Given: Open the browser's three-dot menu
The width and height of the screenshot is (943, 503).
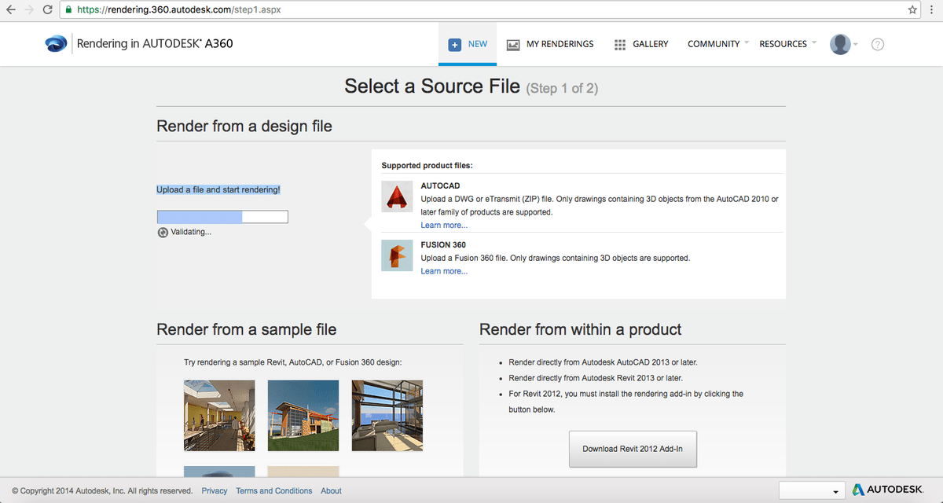Looking at the screenshot, I should click(932, 10).
